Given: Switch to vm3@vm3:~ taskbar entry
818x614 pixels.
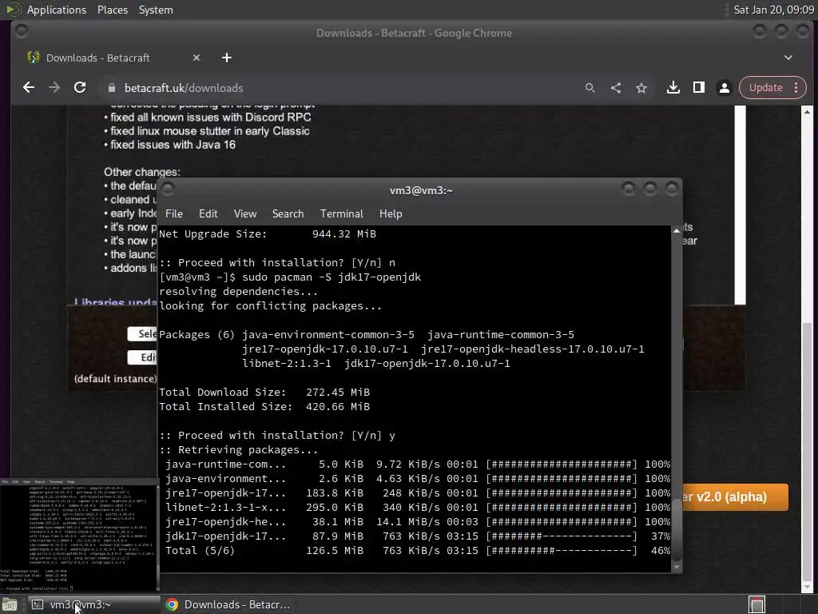Looking at the screenshot, I should (94, 604).
